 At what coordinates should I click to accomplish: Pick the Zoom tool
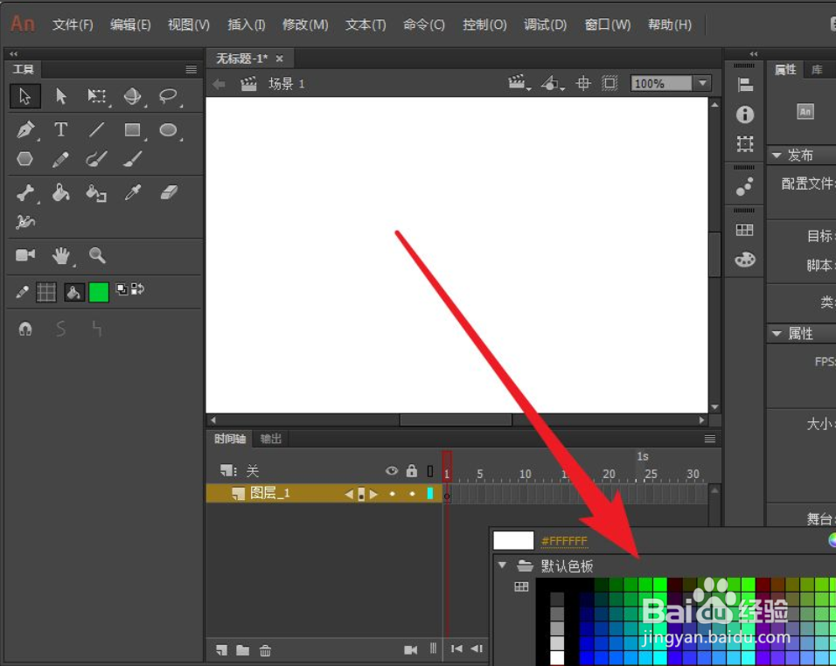tap(97, 255)
